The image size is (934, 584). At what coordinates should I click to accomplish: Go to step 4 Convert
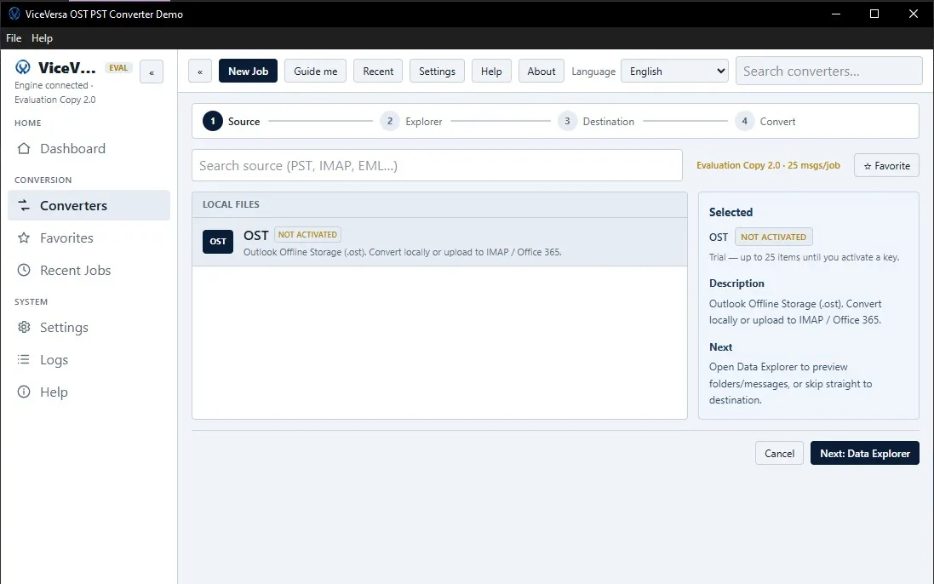point(765,121)
